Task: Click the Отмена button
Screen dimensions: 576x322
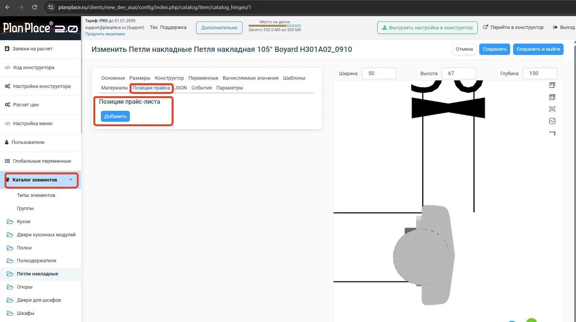Action: point(464,49)
